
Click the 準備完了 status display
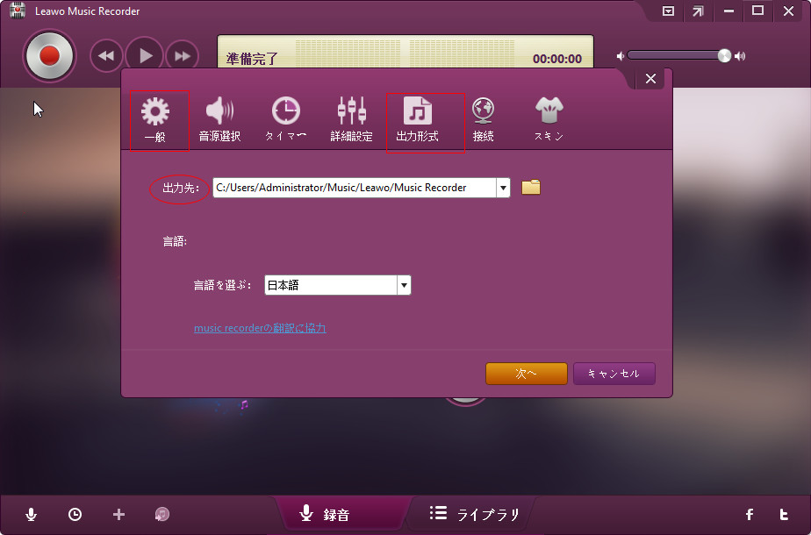[x=405, y=52]
